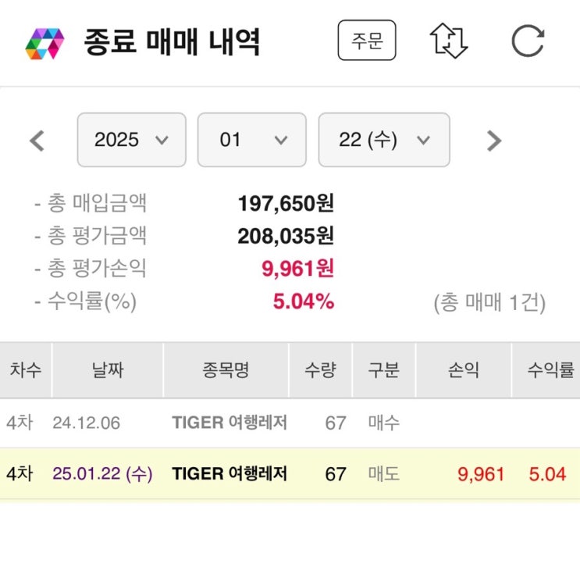Click the 구분 column header

point(383,370)
